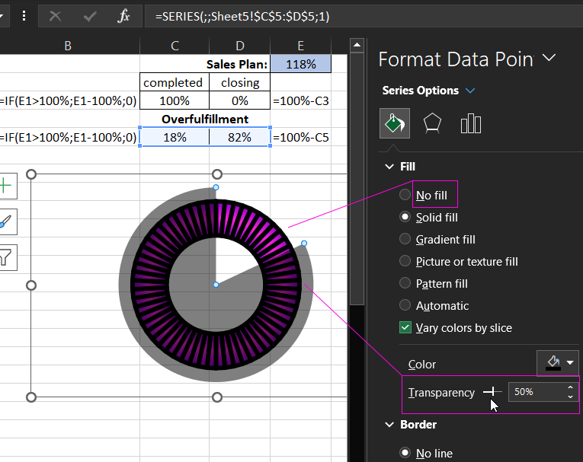Toggle the Vary colors by slice checkbox
Screen dimensions: 583x462
click(x=405, y=328)
